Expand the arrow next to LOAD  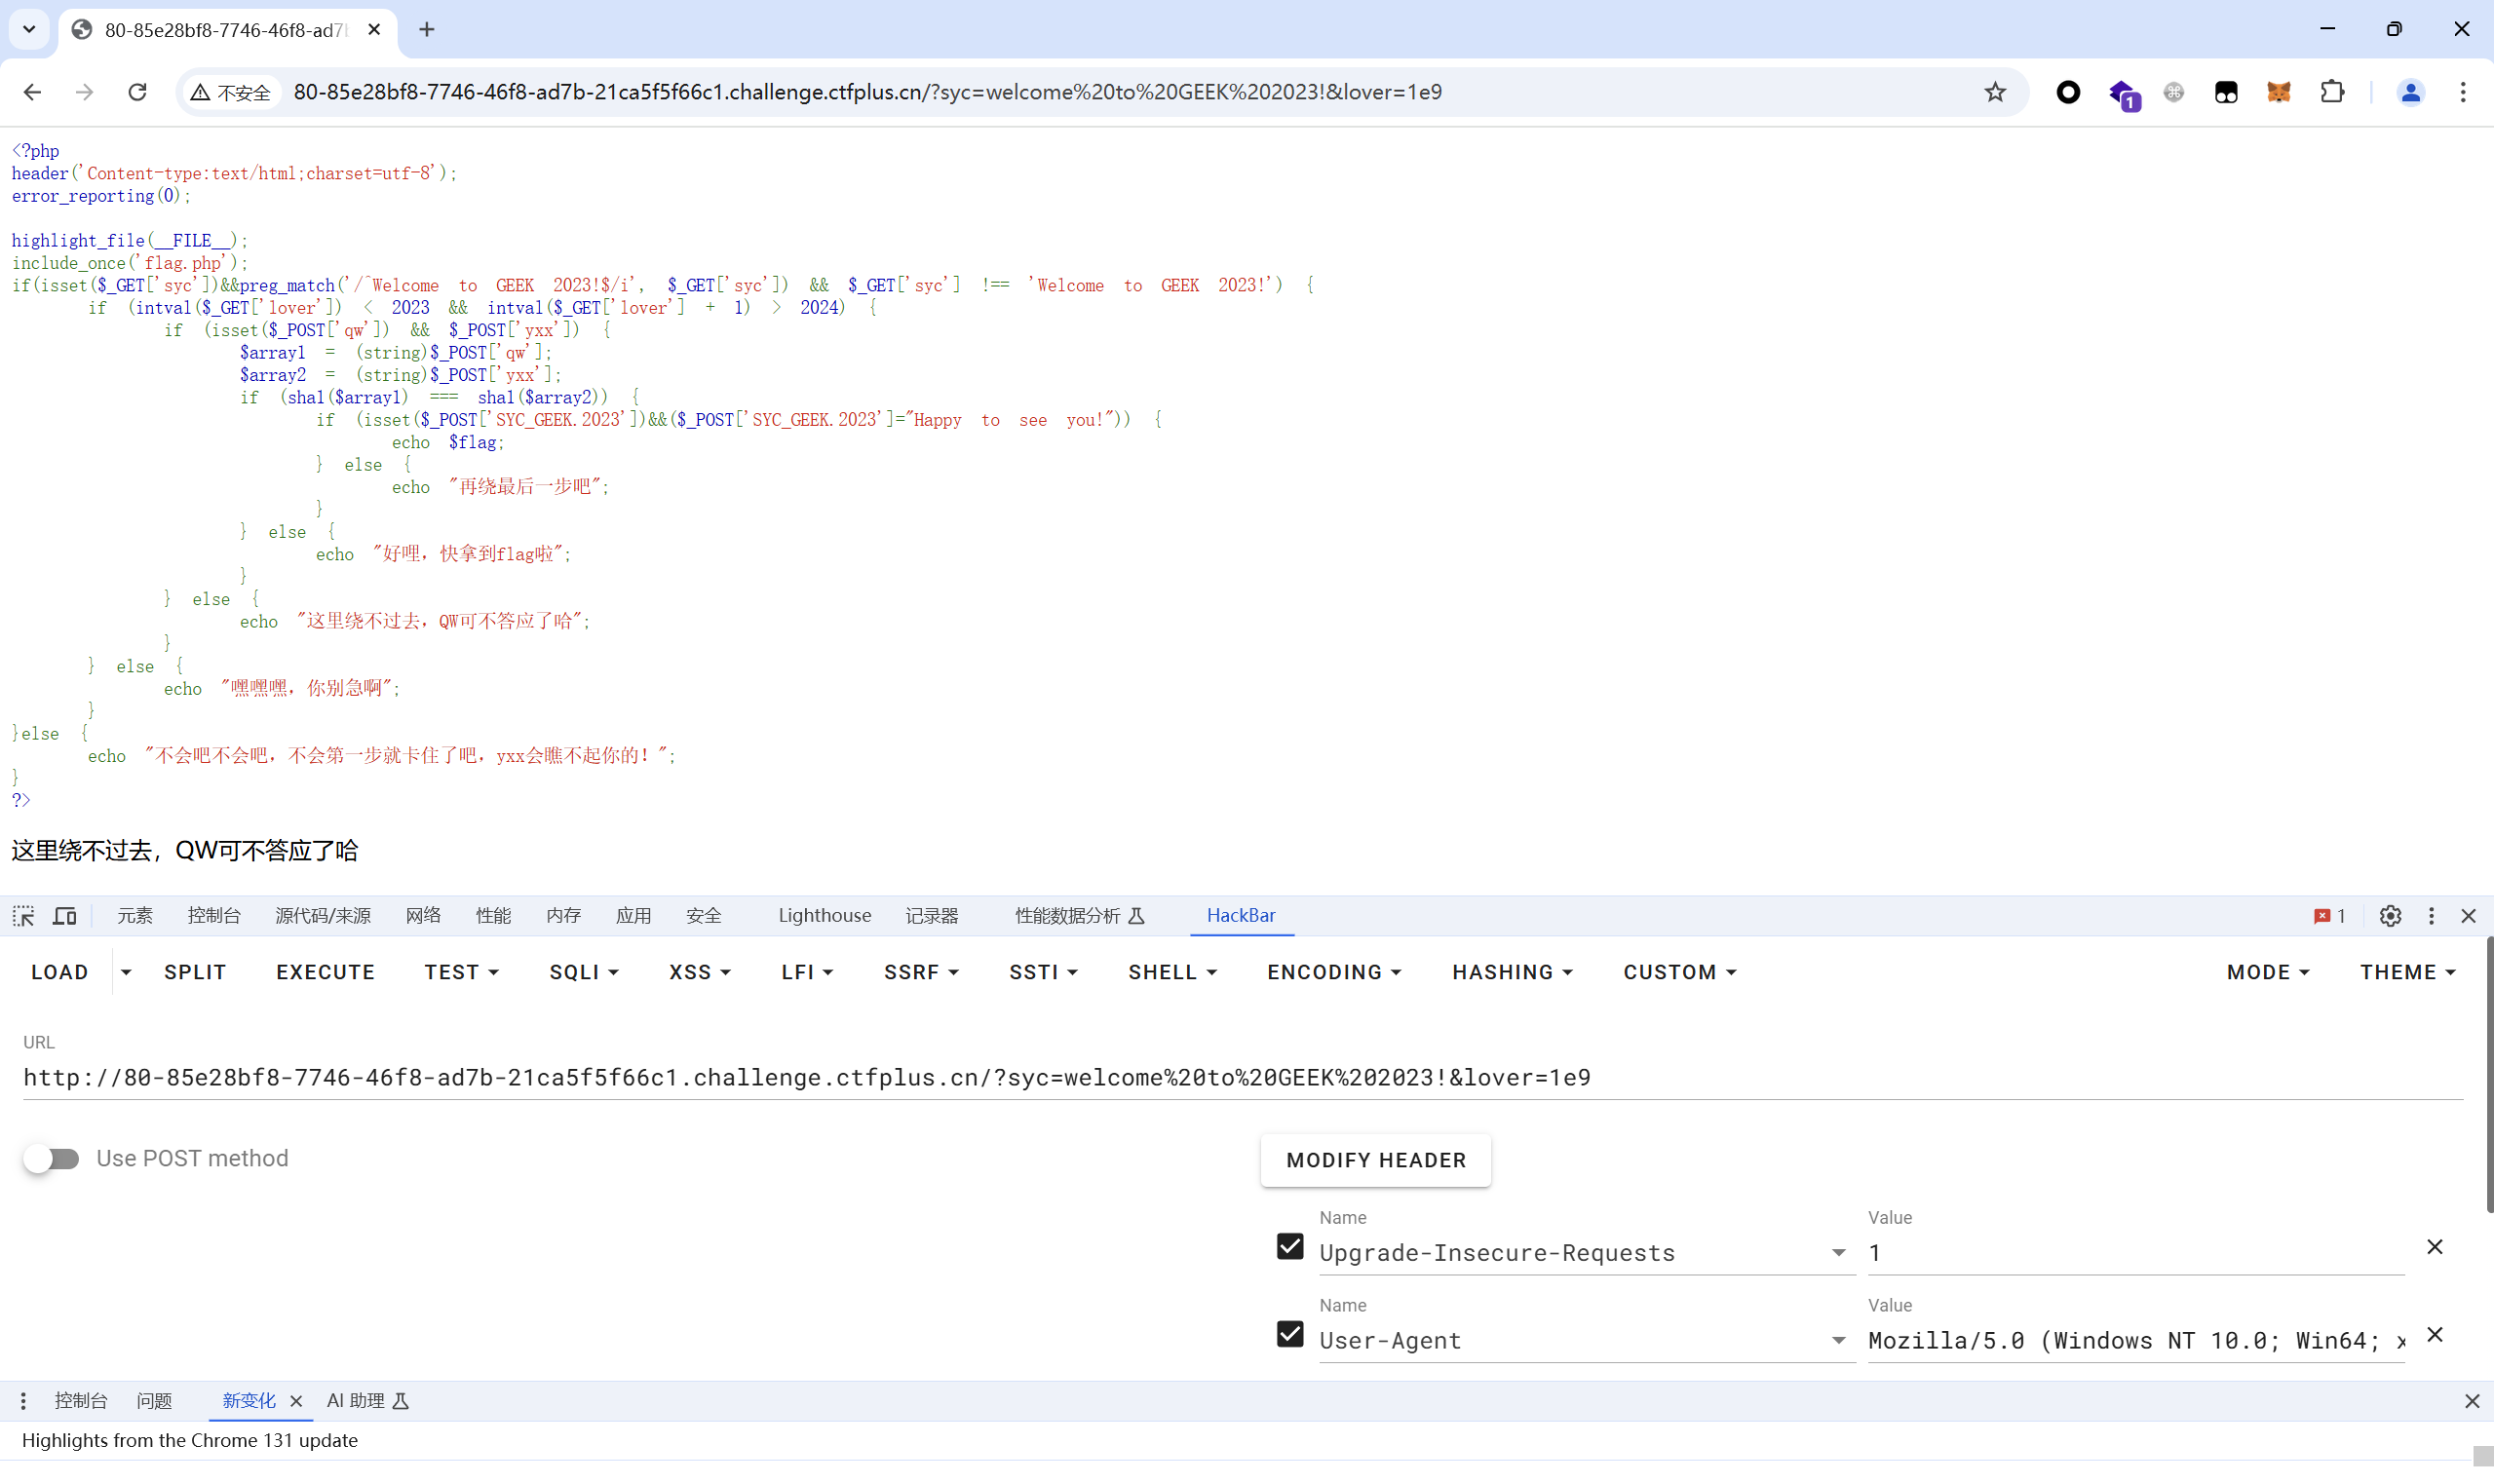coord(126,972)
